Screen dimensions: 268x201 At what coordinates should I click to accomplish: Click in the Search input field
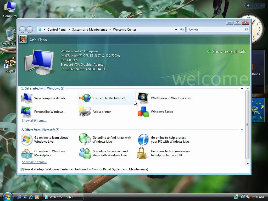pyautogui.click(x=216, y=30)
